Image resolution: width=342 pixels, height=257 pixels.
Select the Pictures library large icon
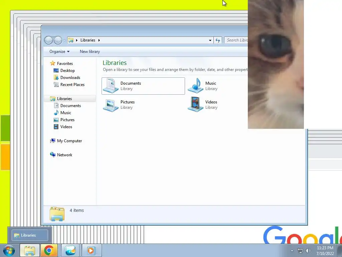pyautogui.click(x=111, y=105)
